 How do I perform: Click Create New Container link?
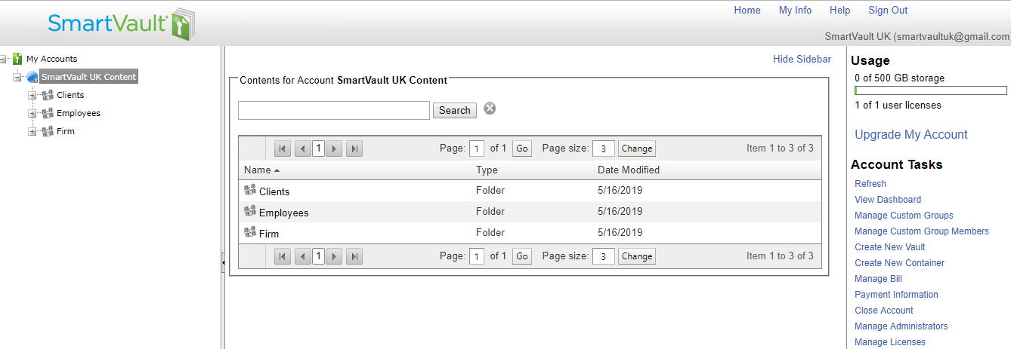coord(900,263)
